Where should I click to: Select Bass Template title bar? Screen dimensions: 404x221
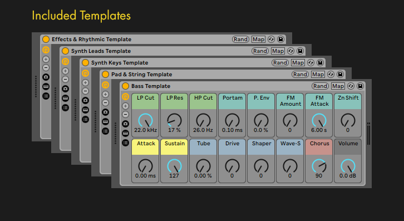(x=243, y=86)
